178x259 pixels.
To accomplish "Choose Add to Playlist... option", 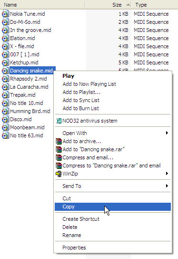I will (113, 92).
